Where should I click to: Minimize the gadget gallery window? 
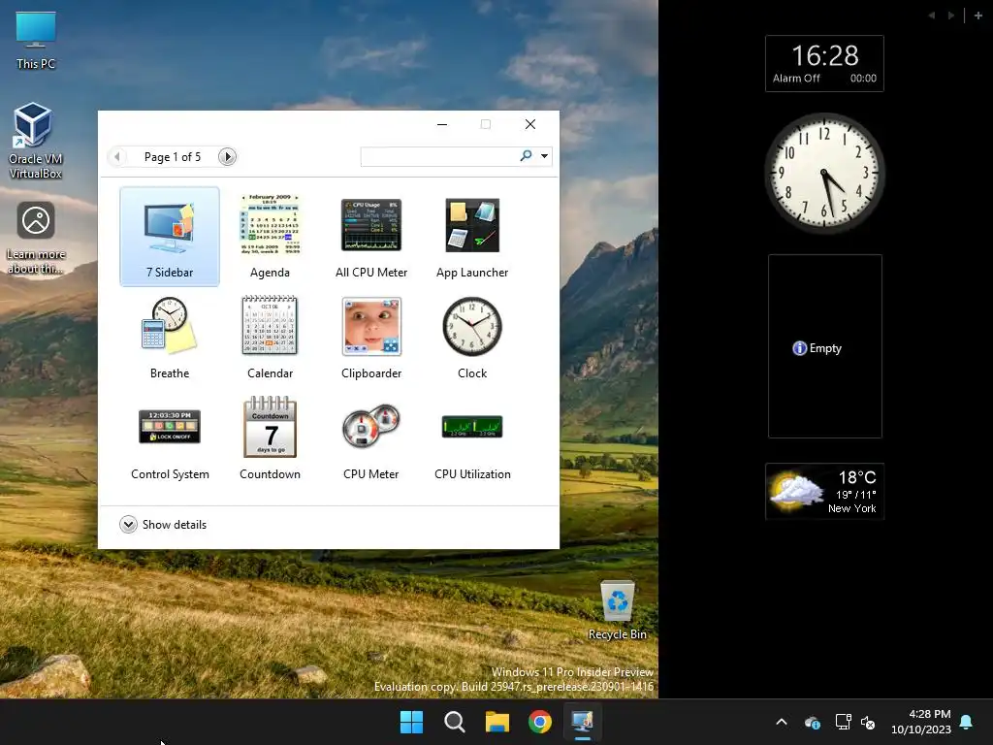click(442, 124)
